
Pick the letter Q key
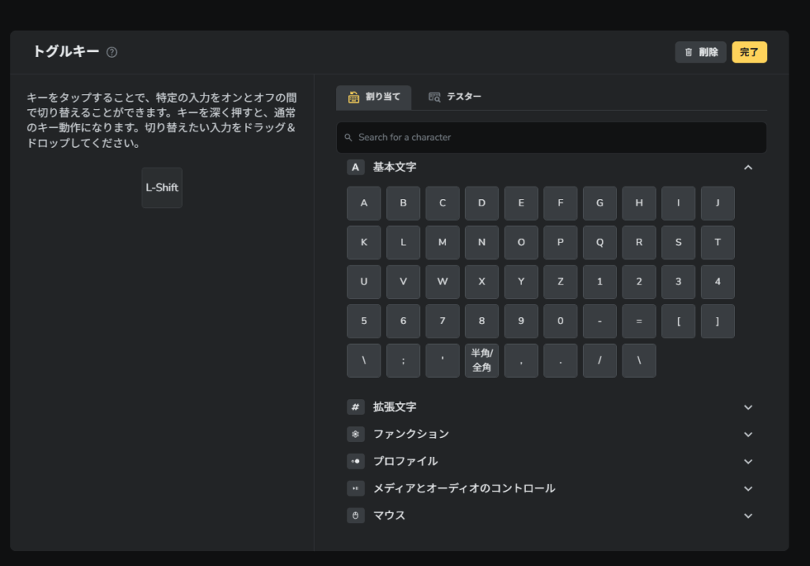tap(600, 243)
